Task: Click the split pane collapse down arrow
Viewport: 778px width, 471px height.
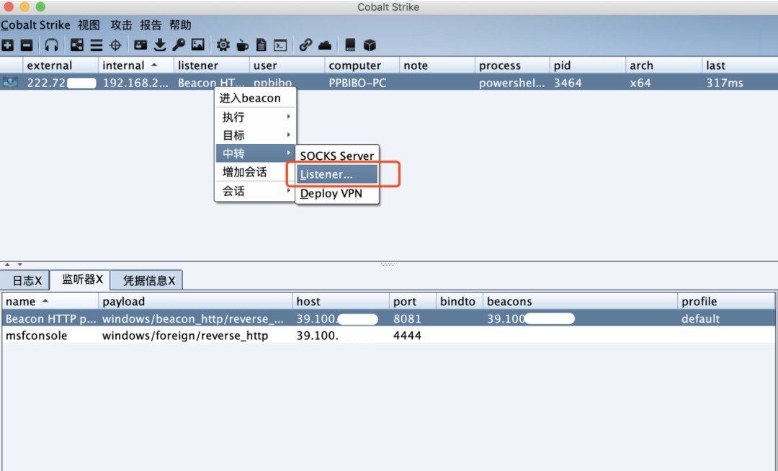Action: (x=20, y=265)
